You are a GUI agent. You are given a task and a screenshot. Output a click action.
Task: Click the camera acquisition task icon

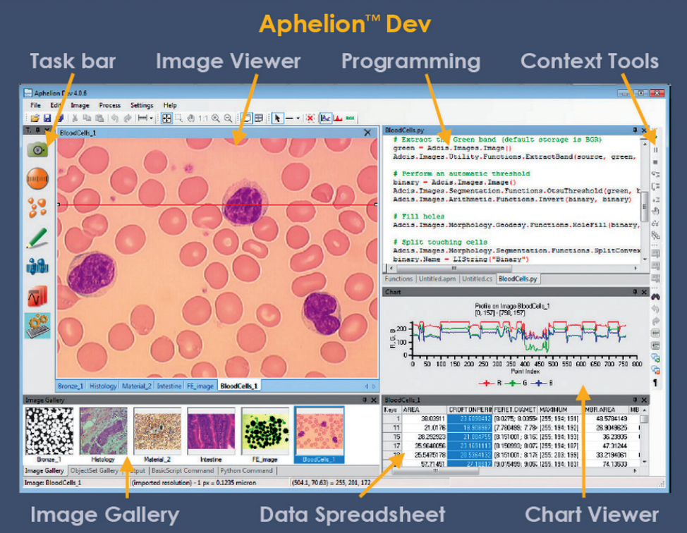[37, 149]
